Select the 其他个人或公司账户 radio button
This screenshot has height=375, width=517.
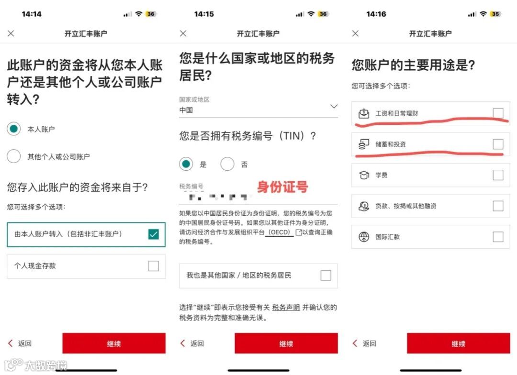pos(14,156)
